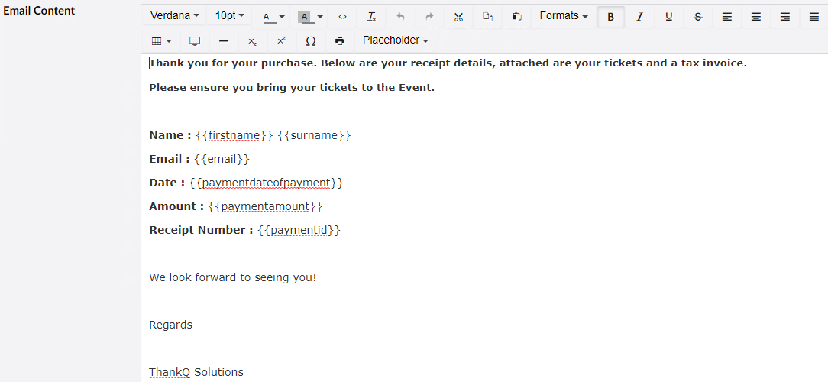Click the cut scissors icon
Image resolution: width=828 pixels, height=382 pixels.
458,17
